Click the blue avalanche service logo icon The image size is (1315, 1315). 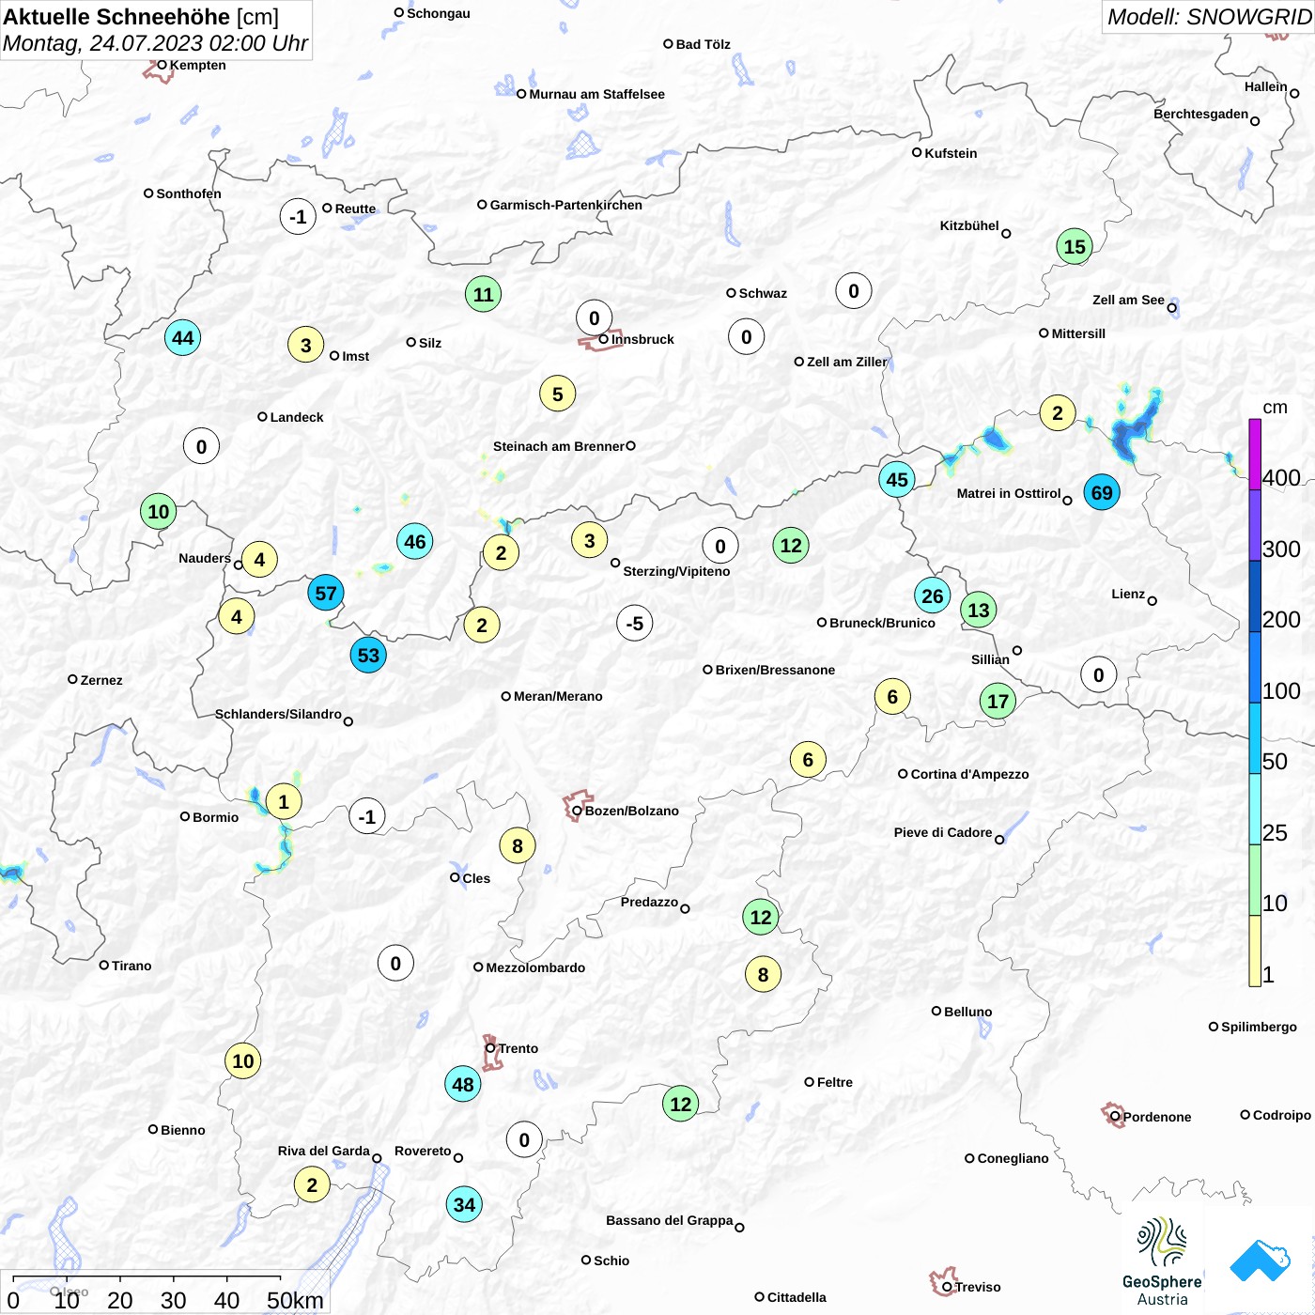pos(1261,1261)
